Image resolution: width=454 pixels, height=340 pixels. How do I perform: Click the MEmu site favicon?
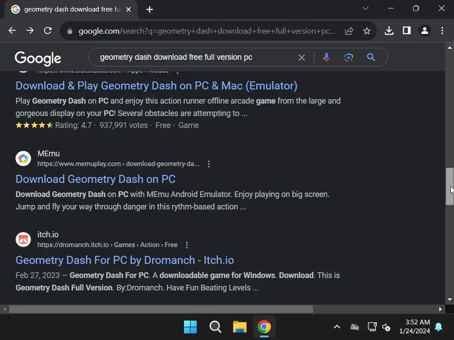23,158
